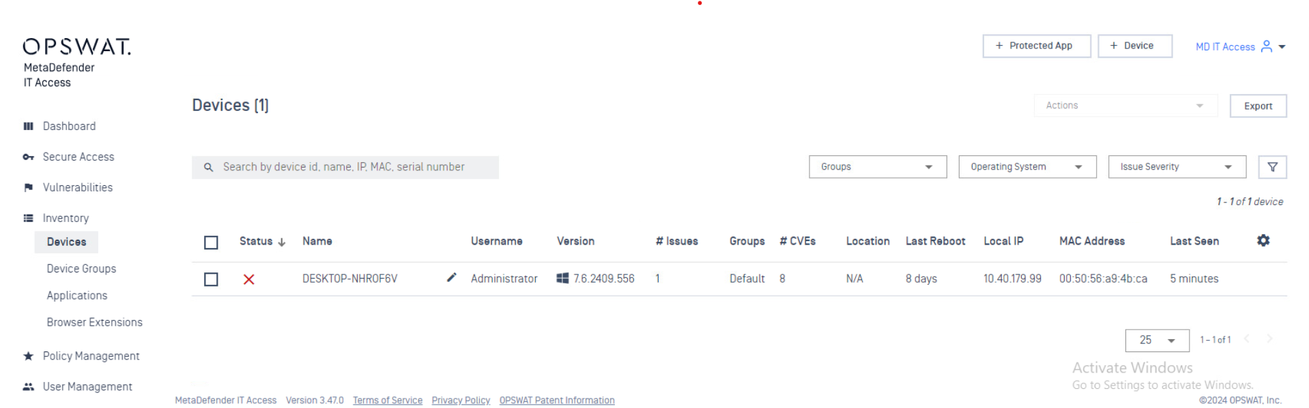Click the Default group cell
The width and height of the screenshot is (1309, 408).
747,279
